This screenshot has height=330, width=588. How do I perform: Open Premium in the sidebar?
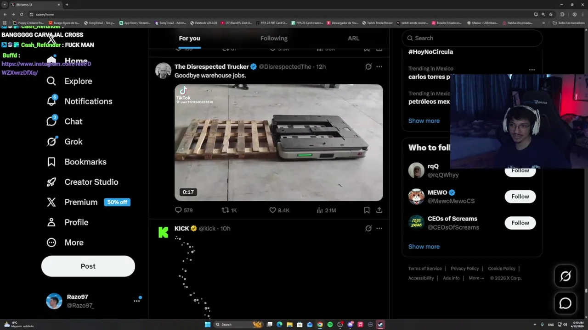72,202
